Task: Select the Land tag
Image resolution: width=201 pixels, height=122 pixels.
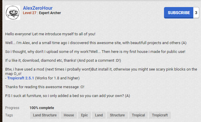Action: coord(99,115)
